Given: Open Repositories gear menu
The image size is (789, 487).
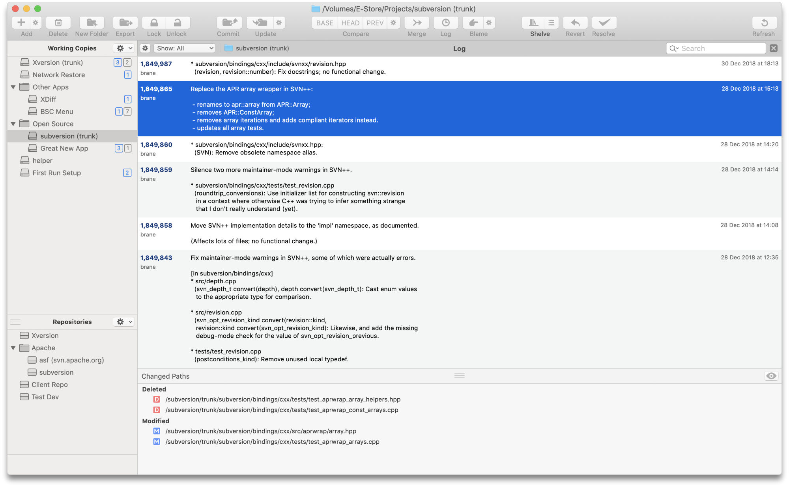Looking at the screenshot, I should (x=124, y=322).
